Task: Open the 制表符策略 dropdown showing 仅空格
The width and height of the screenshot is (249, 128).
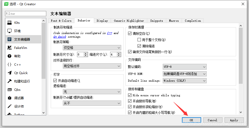Action: 92,48
